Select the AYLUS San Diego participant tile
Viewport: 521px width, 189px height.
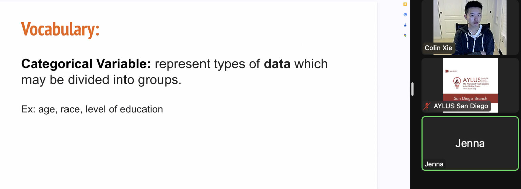(x=470, y=85)
